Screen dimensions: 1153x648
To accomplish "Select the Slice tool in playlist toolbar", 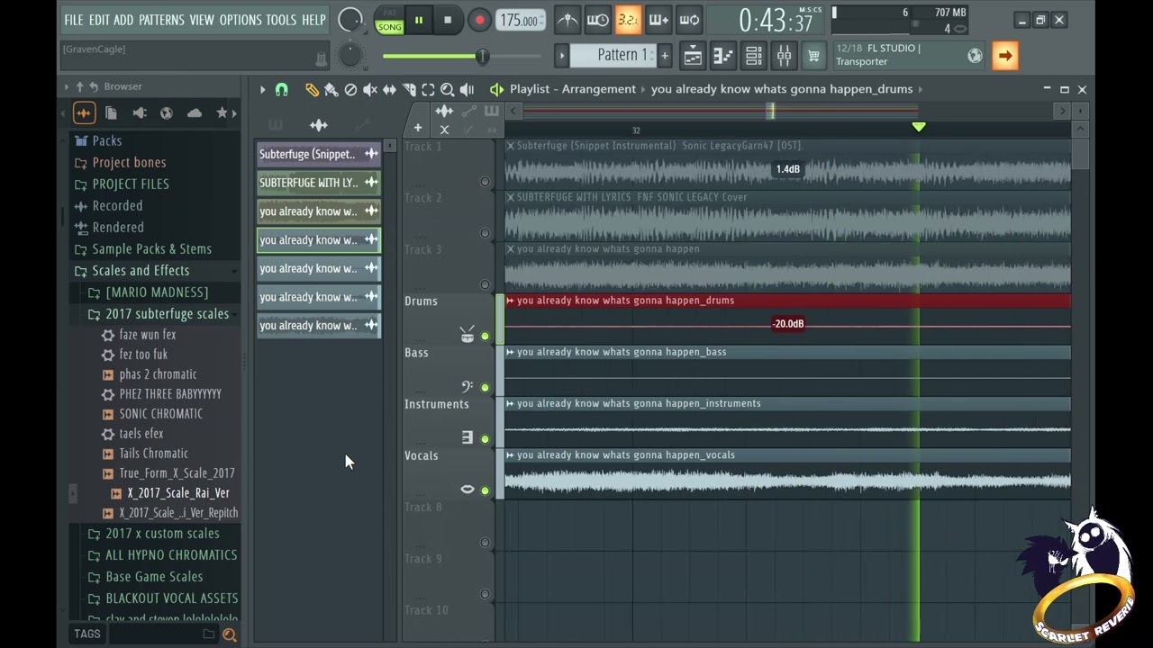I will pos(409,89).
